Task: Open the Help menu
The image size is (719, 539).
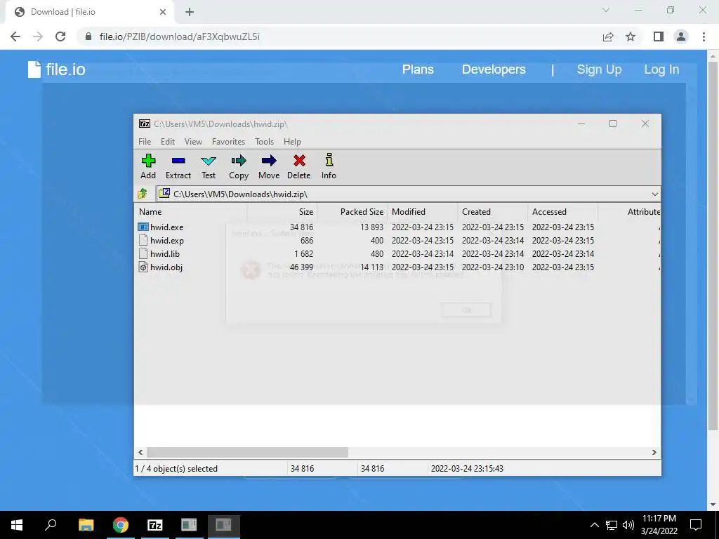Action: (292, 142)
